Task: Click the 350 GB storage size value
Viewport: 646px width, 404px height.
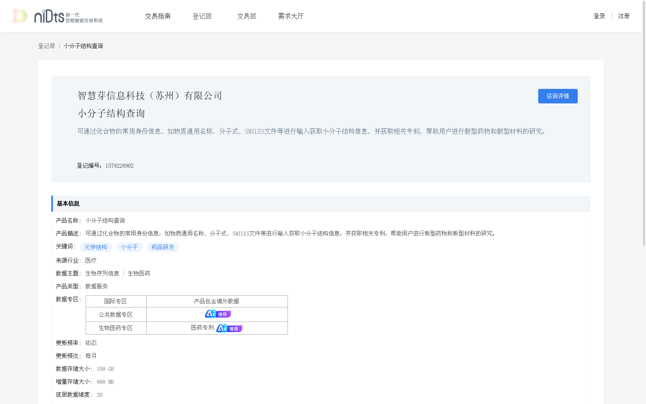Action: [x=105, y=369]
